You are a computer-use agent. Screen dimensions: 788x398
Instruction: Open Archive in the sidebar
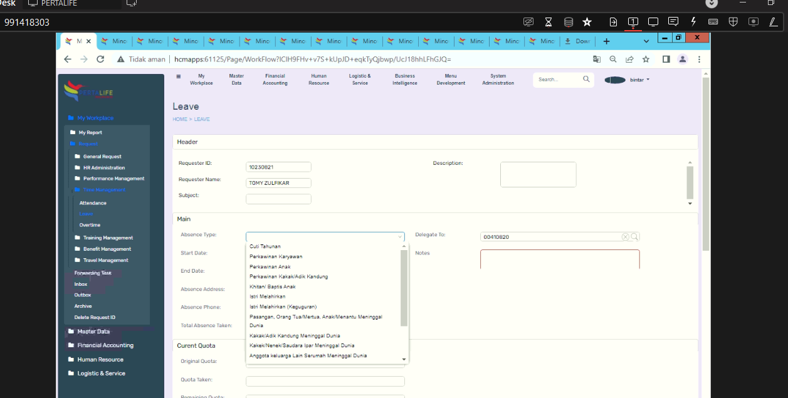(83, 306)
